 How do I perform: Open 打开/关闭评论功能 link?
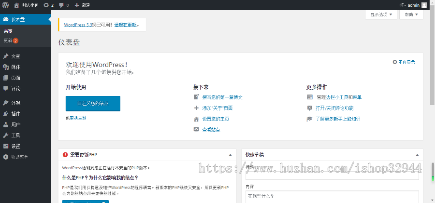(334, 108)
